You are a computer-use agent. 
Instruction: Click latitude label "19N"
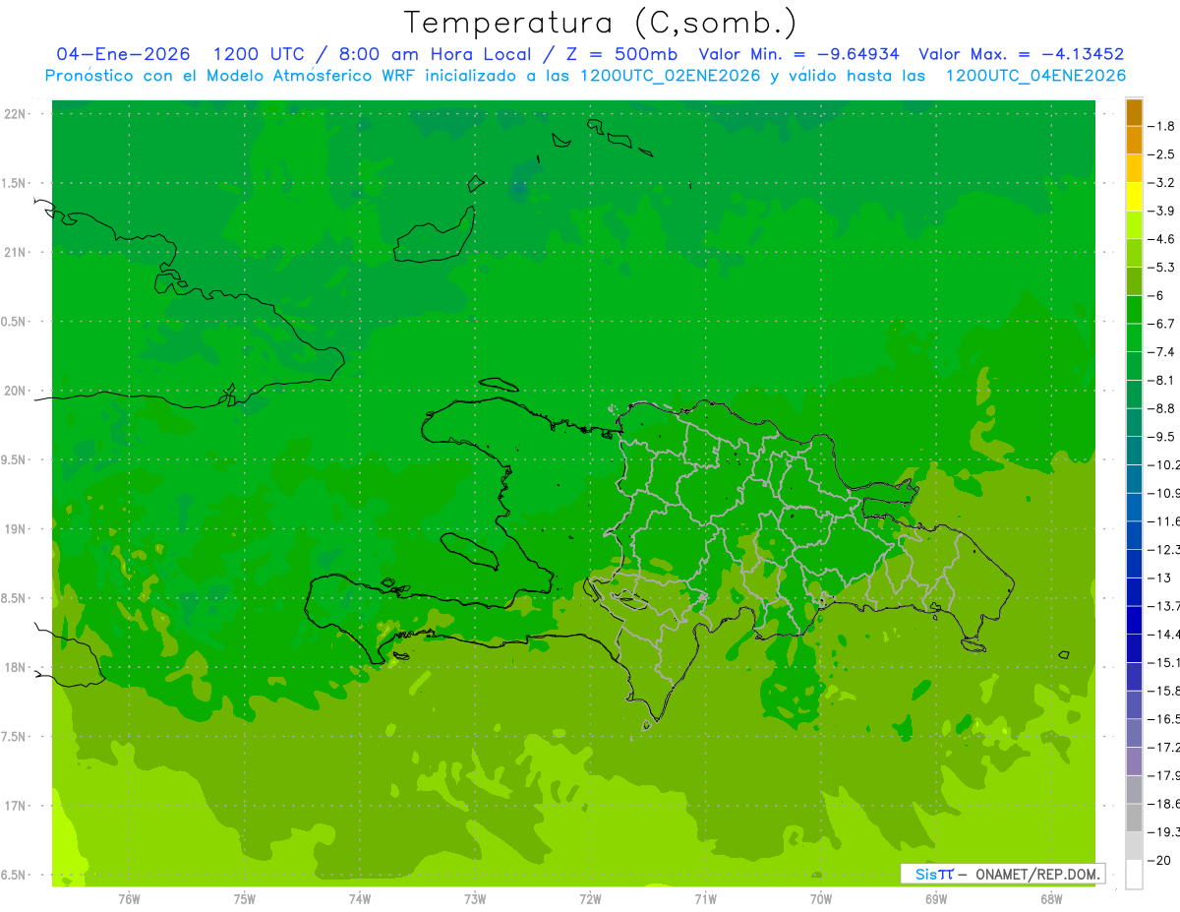point(15,529)
